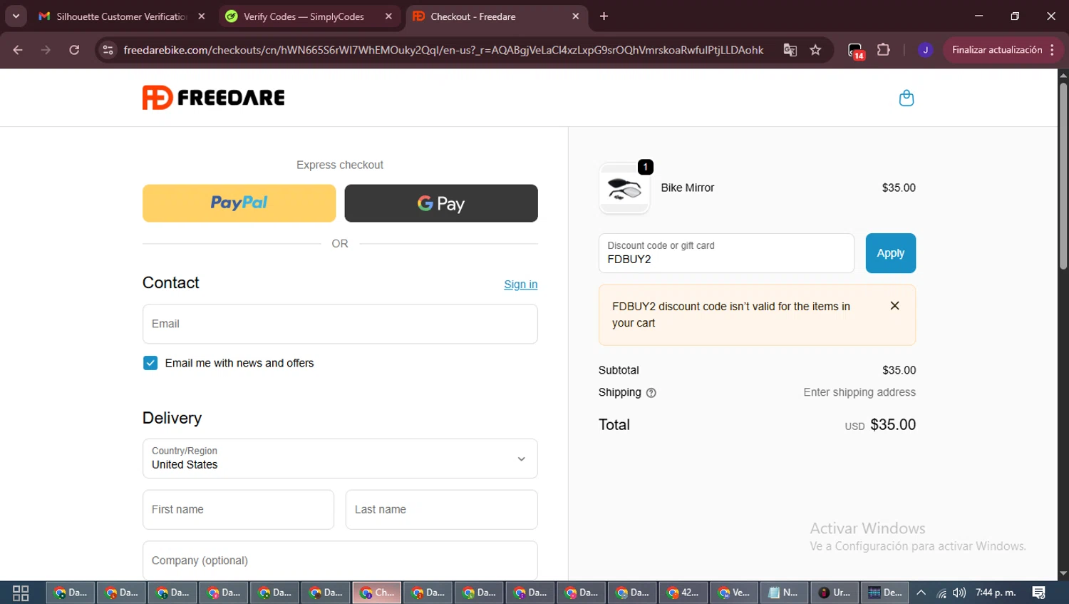Image resolution: width=1069 pixels, height=604 pixels.
Task: Click the taskbar clock 7:44 p. m.
Action: [996, 593]
